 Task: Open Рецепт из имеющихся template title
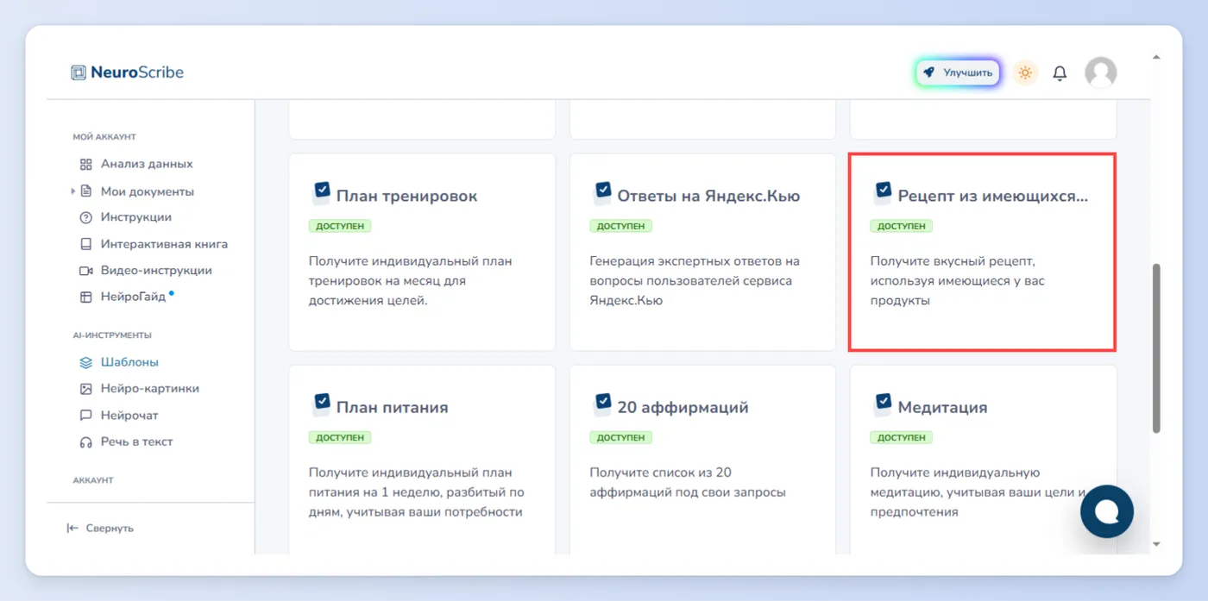[993, 196]
